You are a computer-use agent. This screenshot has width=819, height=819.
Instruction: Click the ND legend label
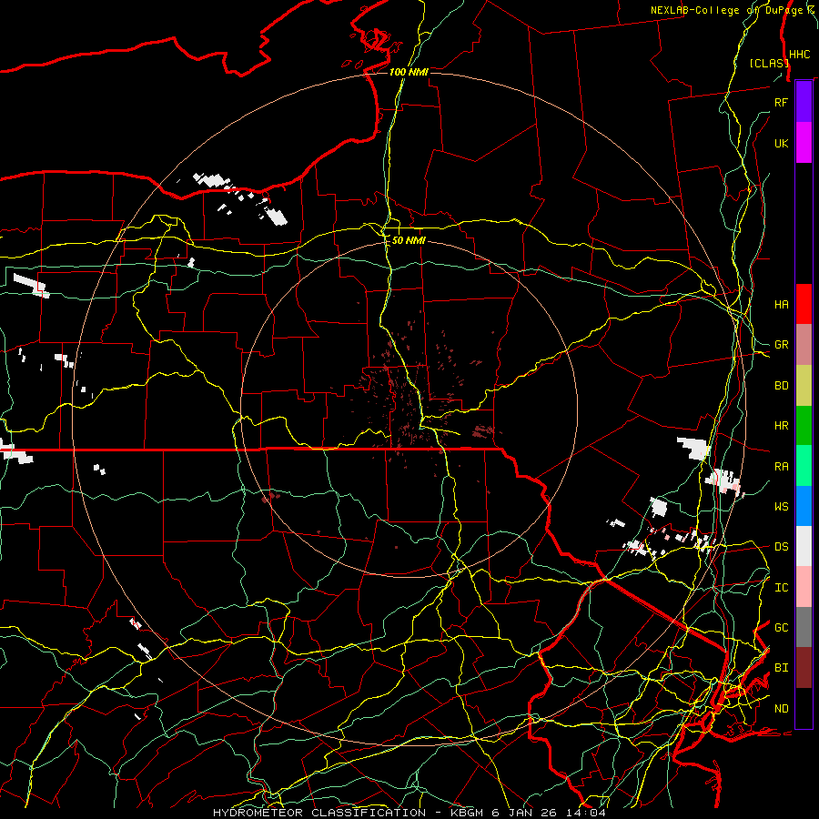(781, 709)
